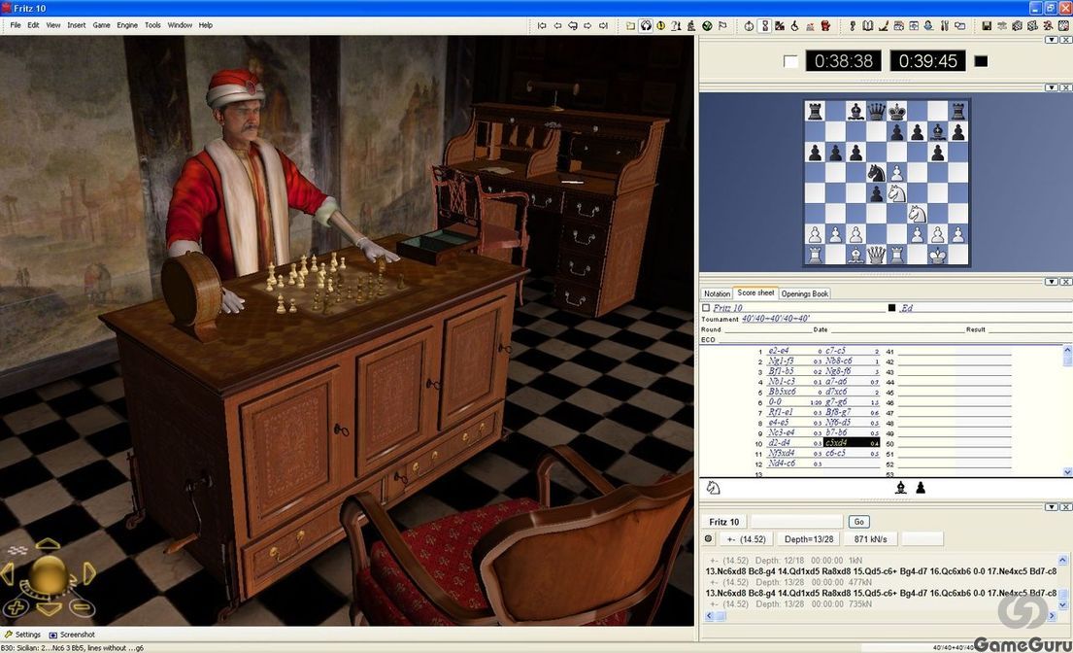Click the zoom out minus button on 3D navigator
The height and width of the screenshot is (653, 1073).
coord(82,607)
